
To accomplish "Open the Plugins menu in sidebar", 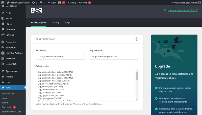I will [x=9, y=76].
